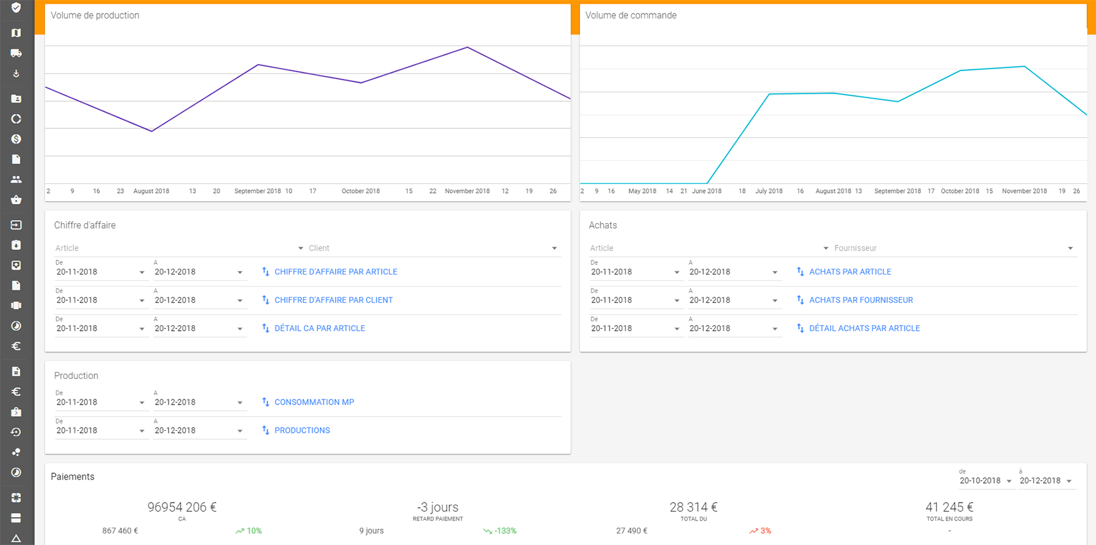
Task: Click the euro icon directly below carousel-clock icon
Action: pyautogui.click(x=16, y=346)
